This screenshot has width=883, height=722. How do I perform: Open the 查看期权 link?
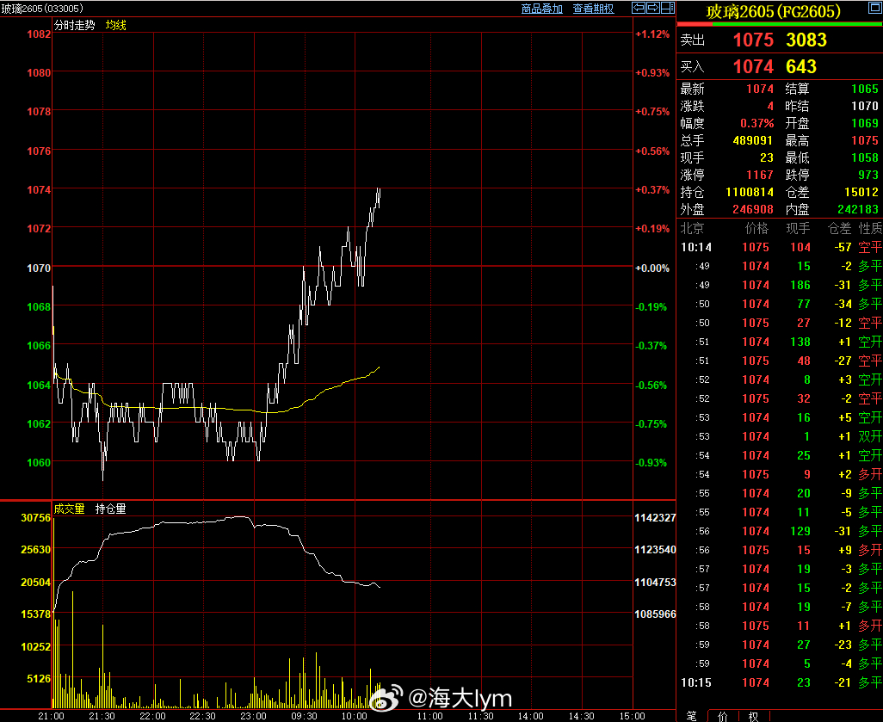[x=593, y=9]
